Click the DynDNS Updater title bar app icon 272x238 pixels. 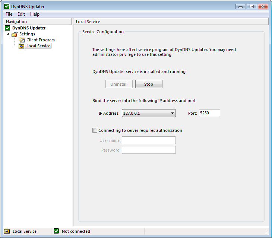tap(6, 7)
